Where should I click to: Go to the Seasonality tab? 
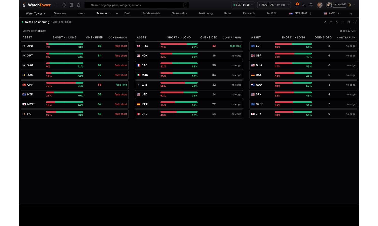coord(179,13)
